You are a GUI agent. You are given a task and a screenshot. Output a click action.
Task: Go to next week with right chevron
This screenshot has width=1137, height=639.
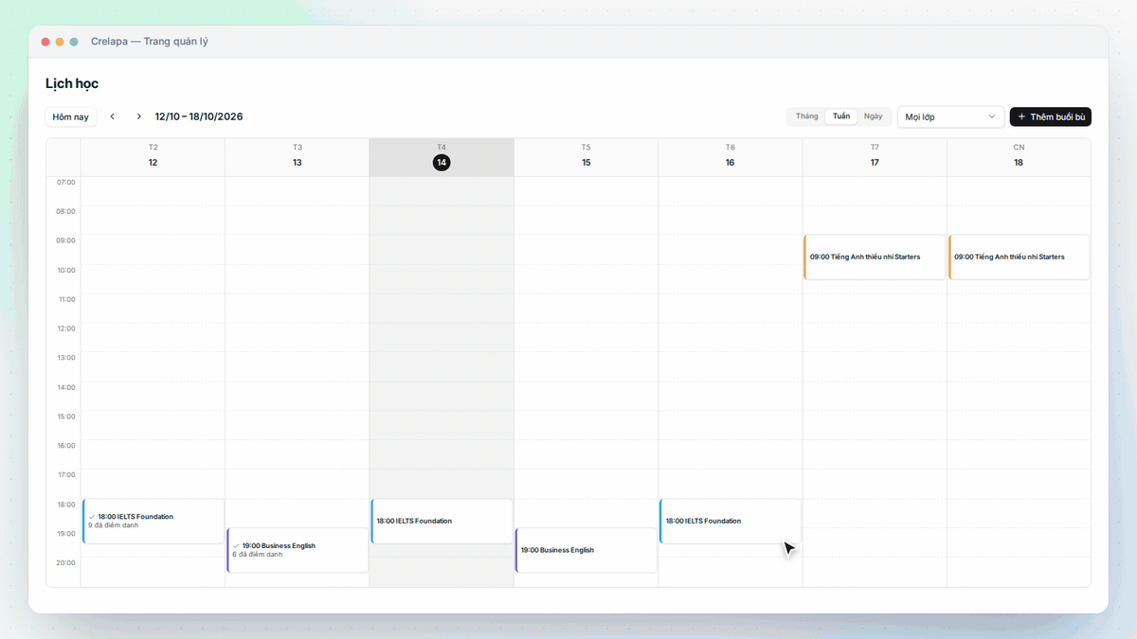tap(139, 116)
